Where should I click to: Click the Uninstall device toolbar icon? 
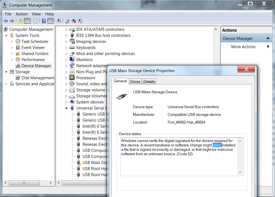(74, 21)
